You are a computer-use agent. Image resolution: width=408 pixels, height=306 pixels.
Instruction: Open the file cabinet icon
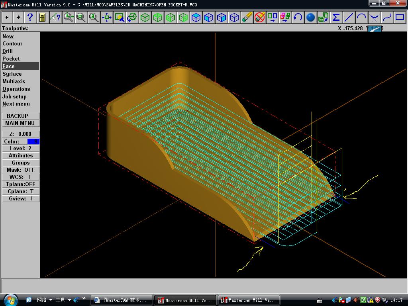[43, 17]
